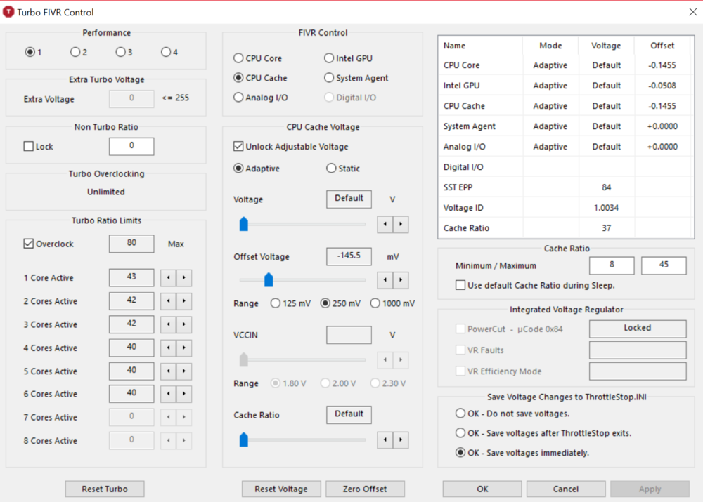Enable the Non Turbo Ratio Lock checkbox

29,147
